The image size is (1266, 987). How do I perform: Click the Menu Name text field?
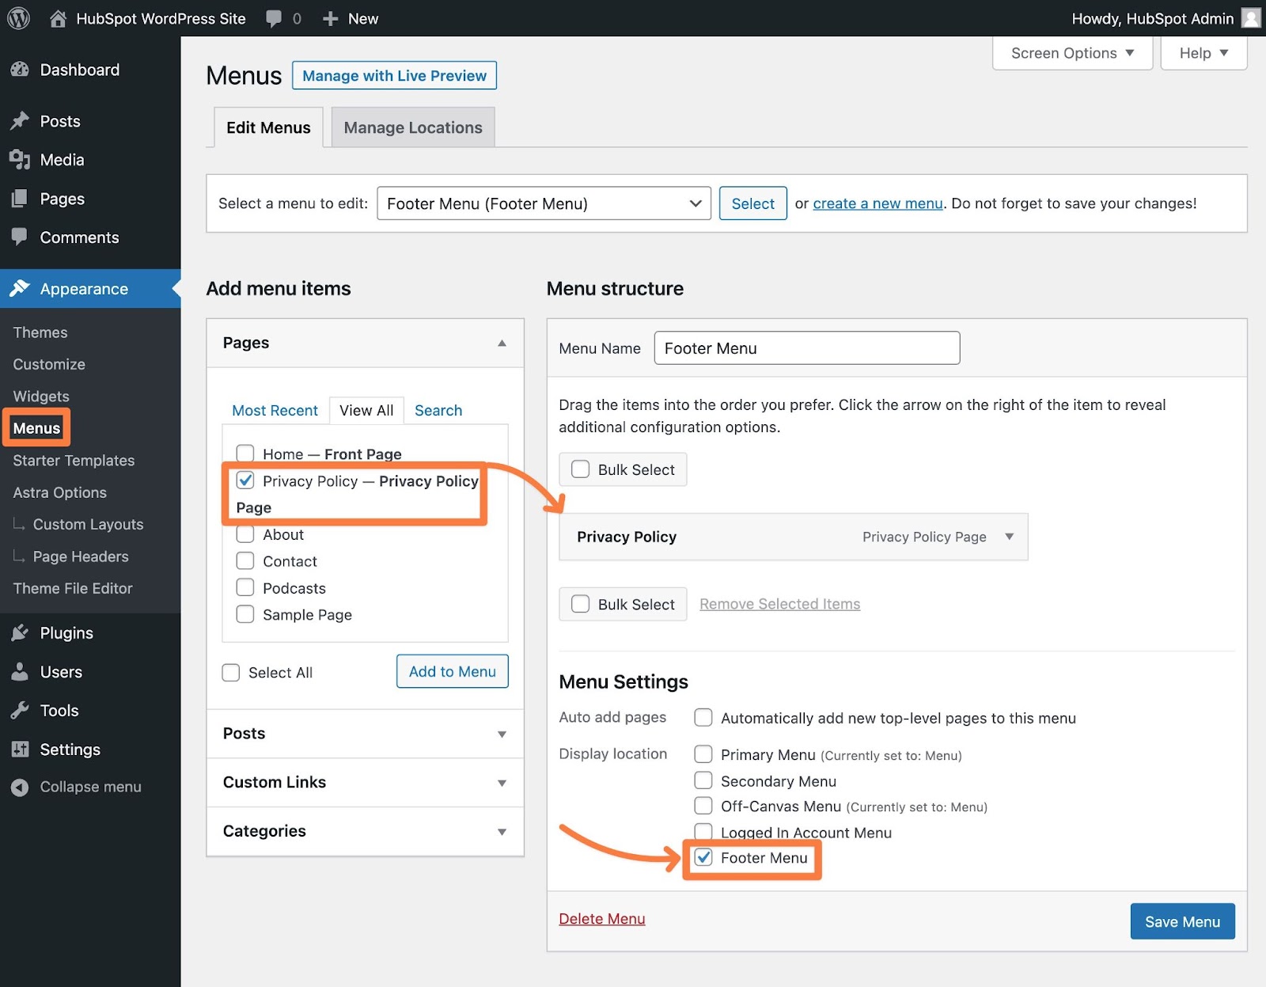pos(806,348)
